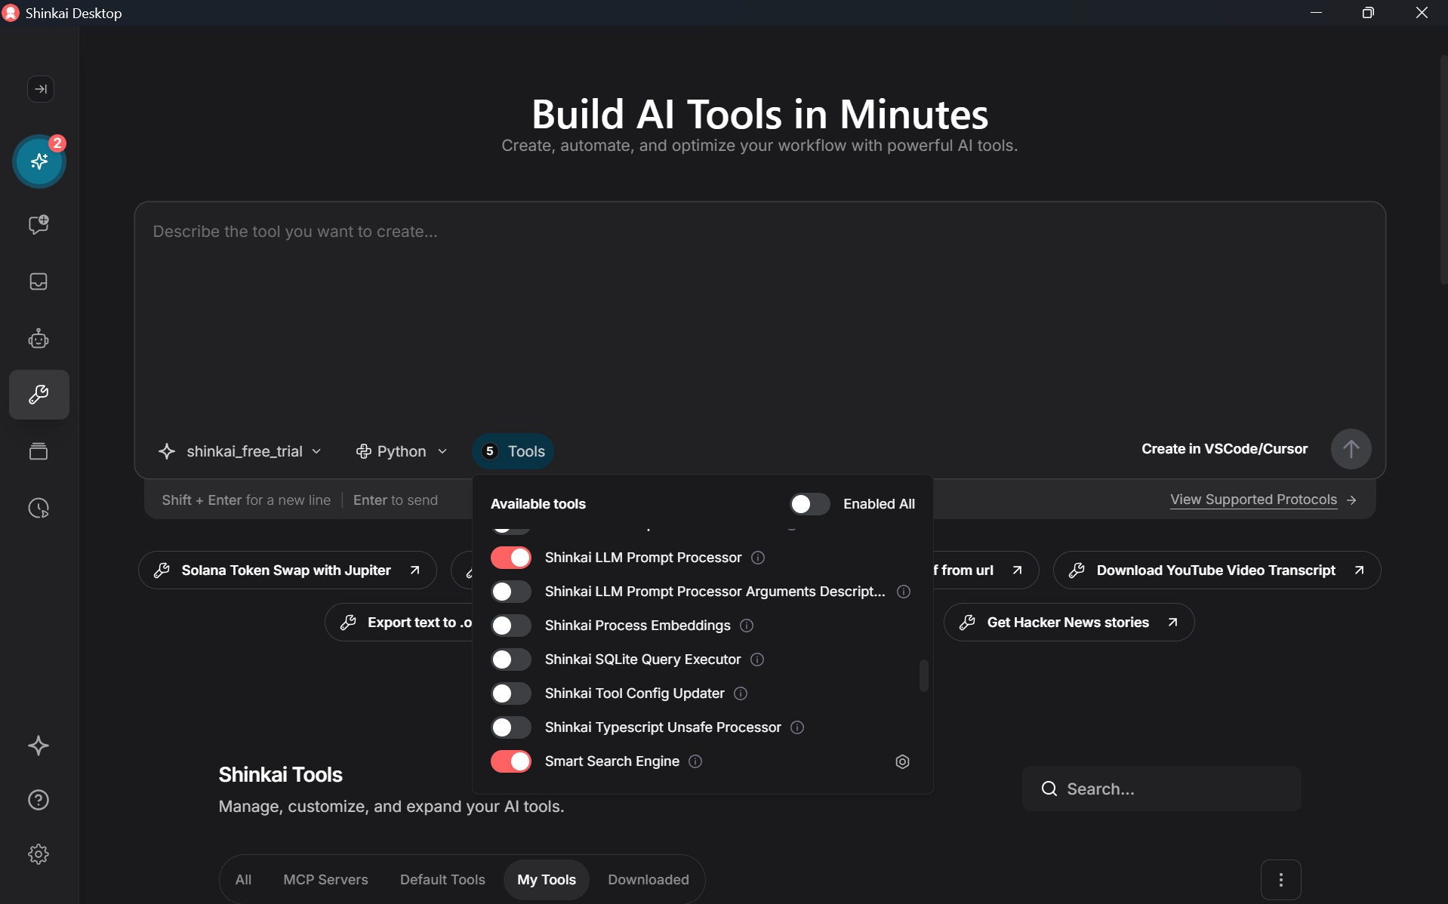Click Create in VSCode/Cursor button

point(1224,448)
